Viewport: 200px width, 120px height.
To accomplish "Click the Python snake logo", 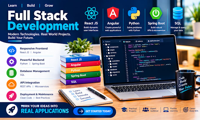I will click(x=134, y=13).
